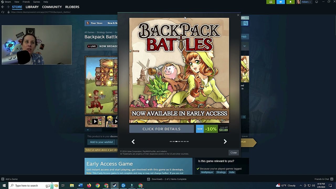Go to the next promo slide arrow
Screen dimensions: 336x189
coord(225,141)
